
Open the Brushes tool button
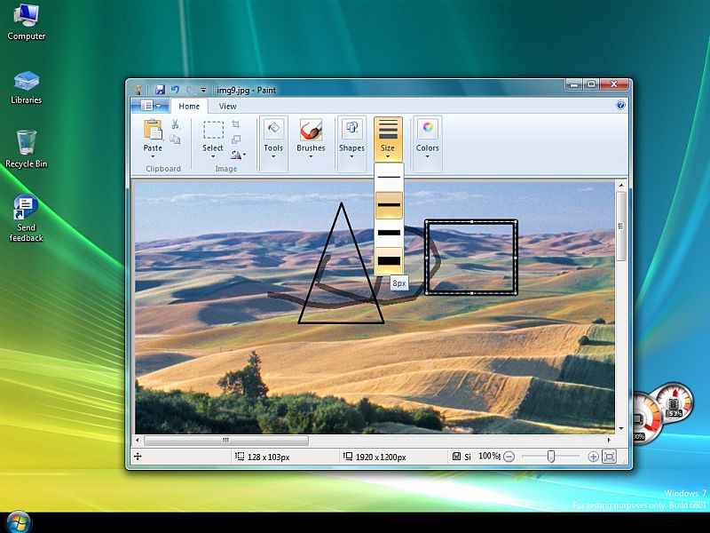311,138
